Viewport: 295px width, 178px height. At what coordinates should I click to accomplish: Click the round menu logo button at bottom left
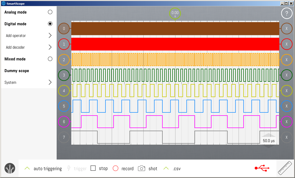point(10,168)
